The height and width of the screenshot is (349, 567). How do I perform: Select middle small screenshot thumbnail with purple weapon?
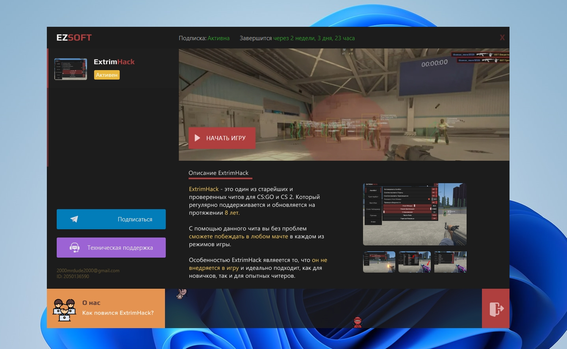(x=415, y=262)
